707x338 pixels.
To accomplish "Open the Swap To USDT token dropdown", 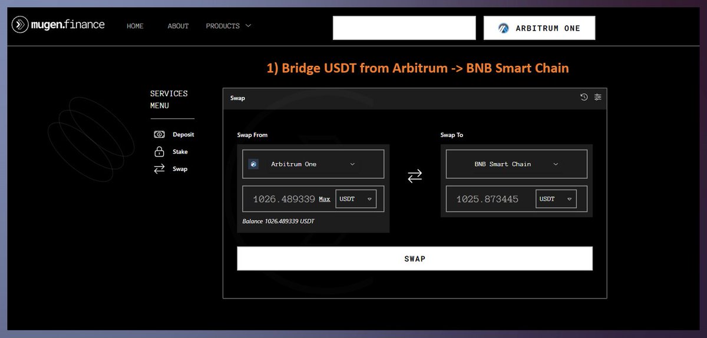I will 556,199.
